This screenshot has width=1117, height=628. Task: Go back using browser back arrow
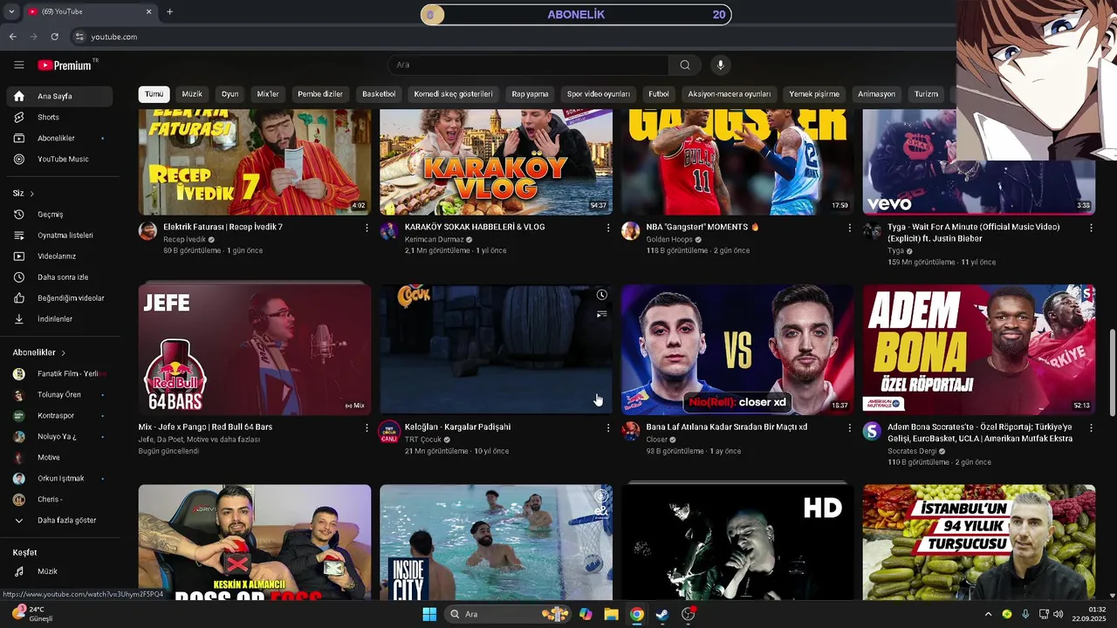point(12,37)
